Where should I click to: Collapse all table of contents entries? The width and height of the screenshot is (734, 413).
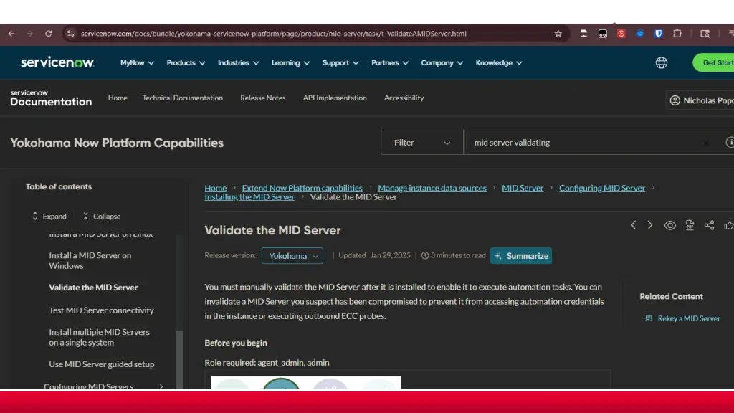click(x=102, y=217)
